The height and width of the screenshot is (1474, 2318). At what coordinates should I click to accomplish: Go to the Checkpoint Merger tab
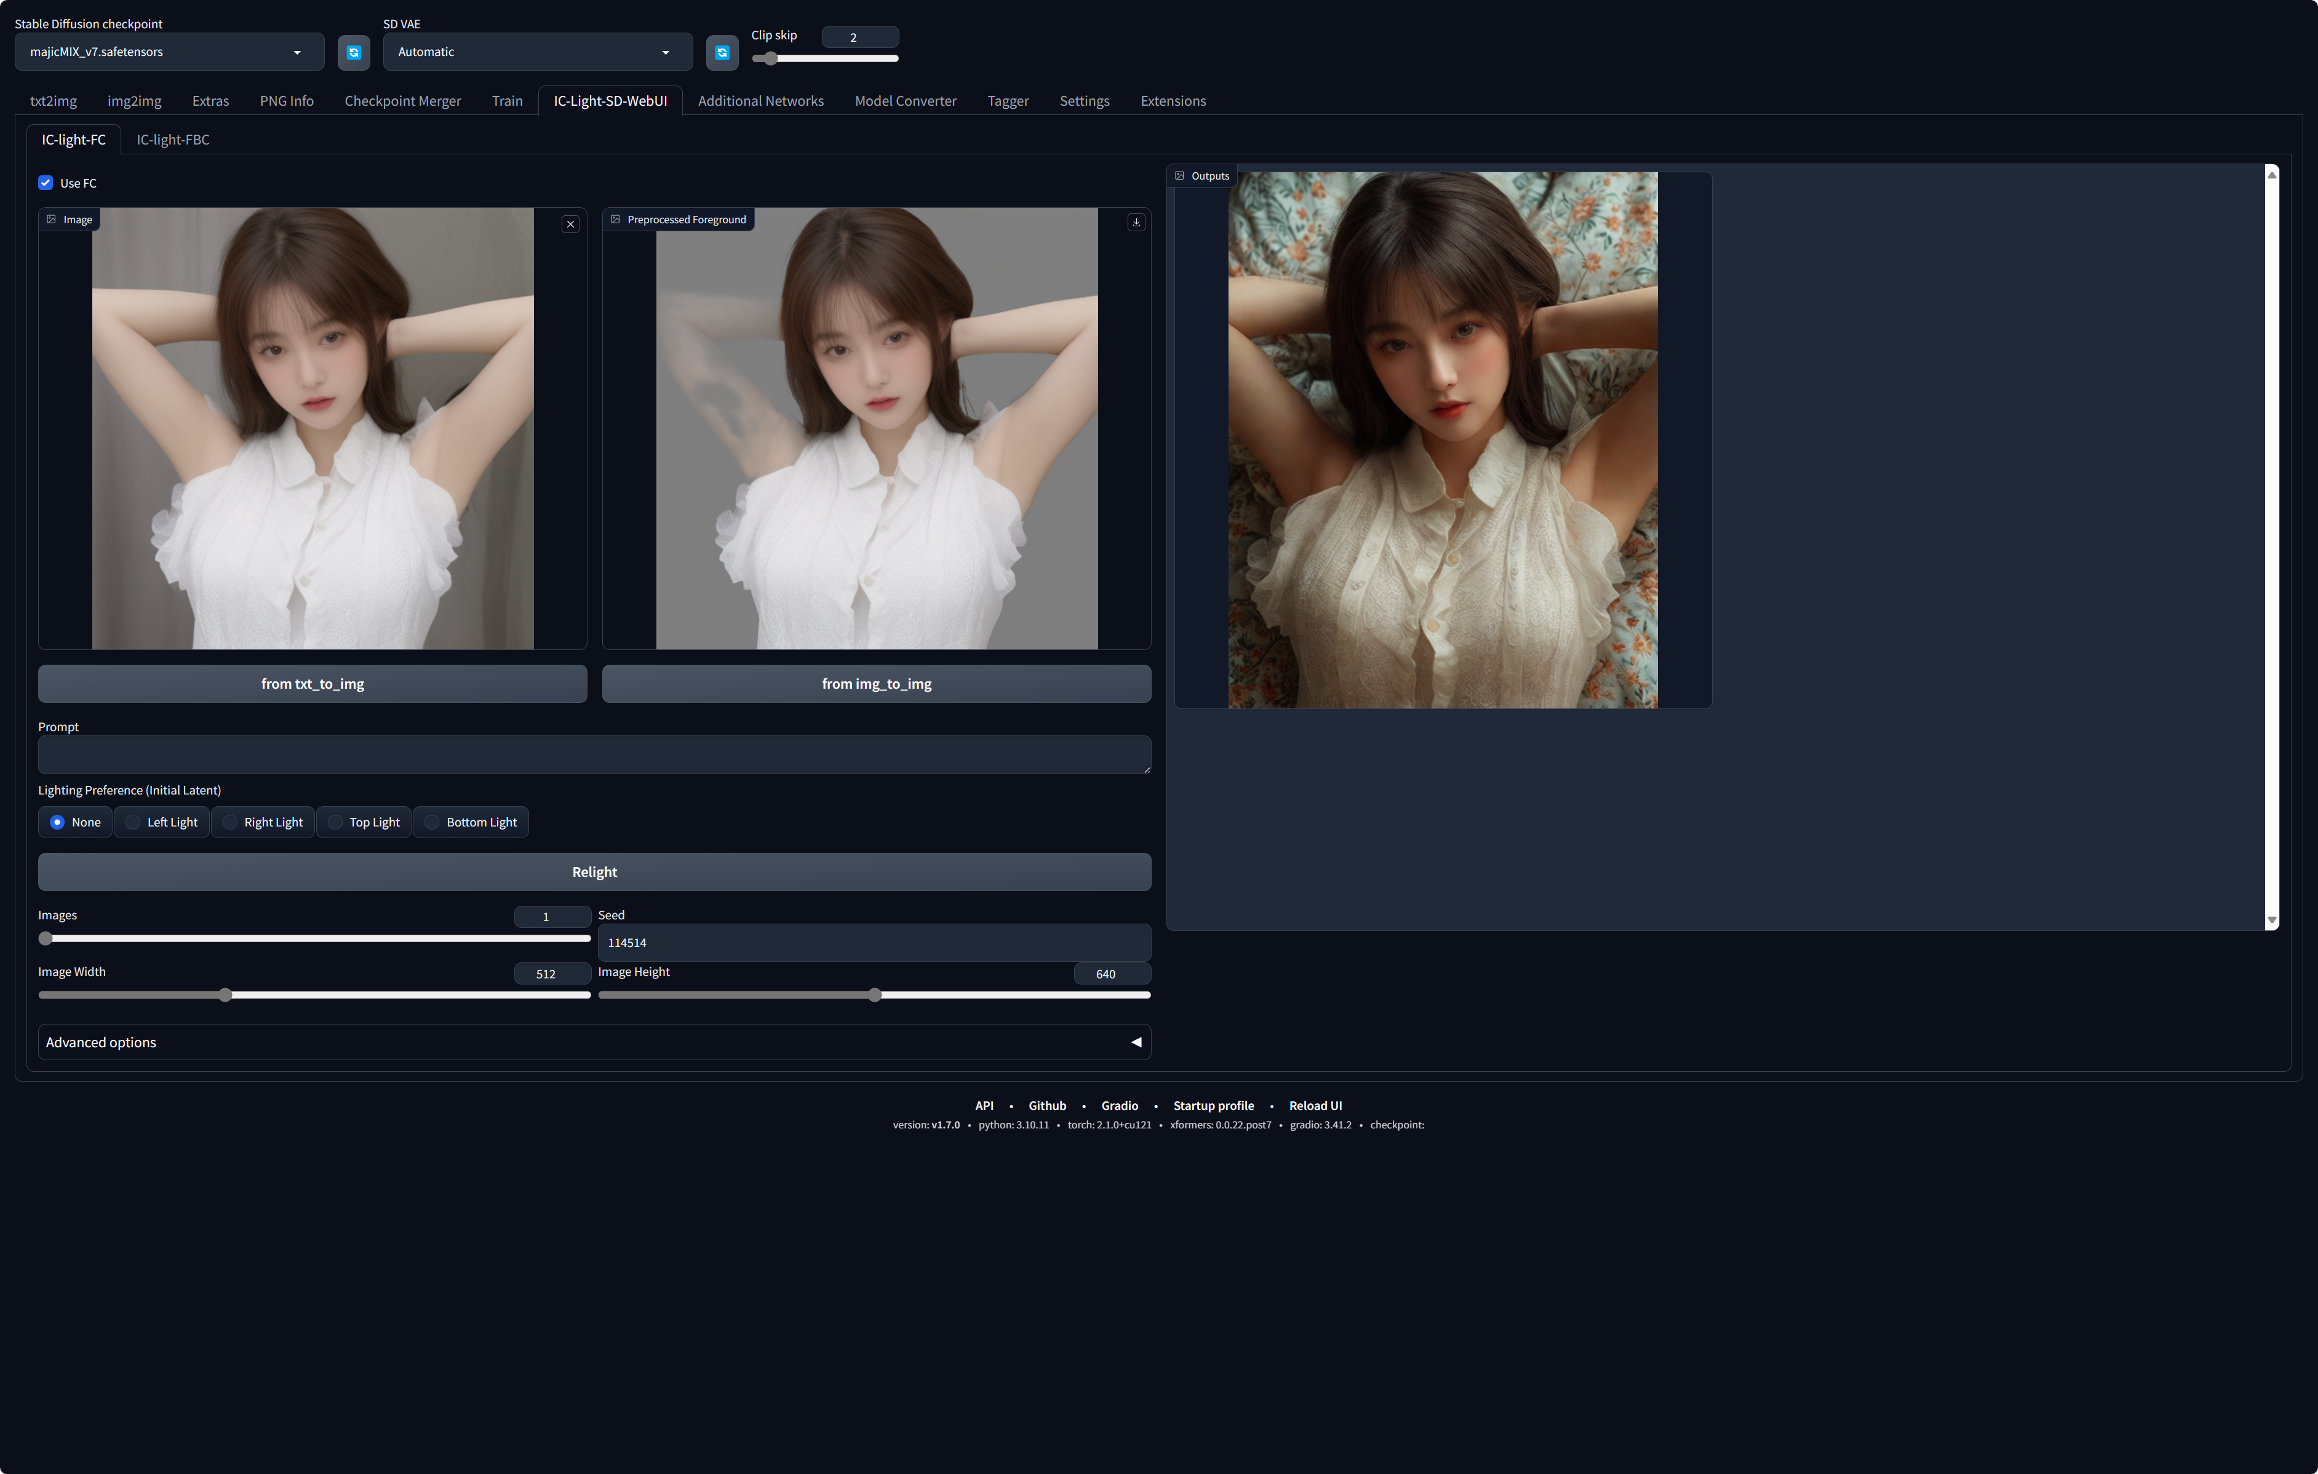click(402, 101)
